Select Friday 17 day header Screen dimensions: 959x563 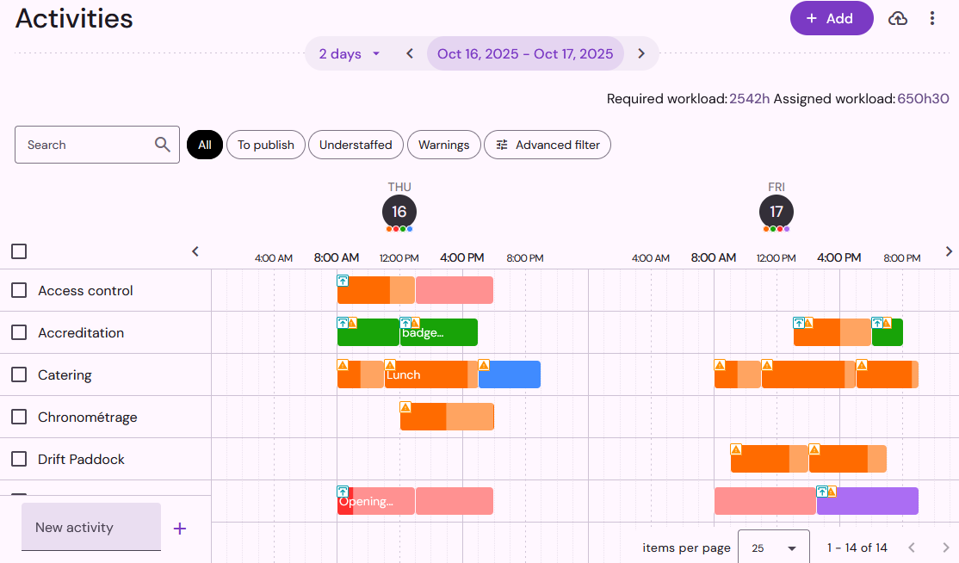pos(776,212)
